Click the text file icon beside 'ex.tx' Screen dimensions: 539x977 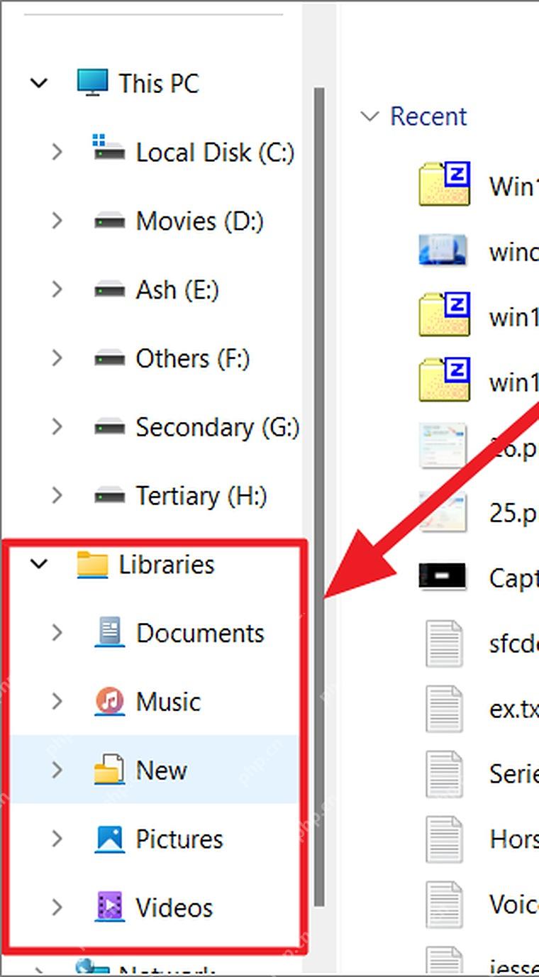pos(444,708)
